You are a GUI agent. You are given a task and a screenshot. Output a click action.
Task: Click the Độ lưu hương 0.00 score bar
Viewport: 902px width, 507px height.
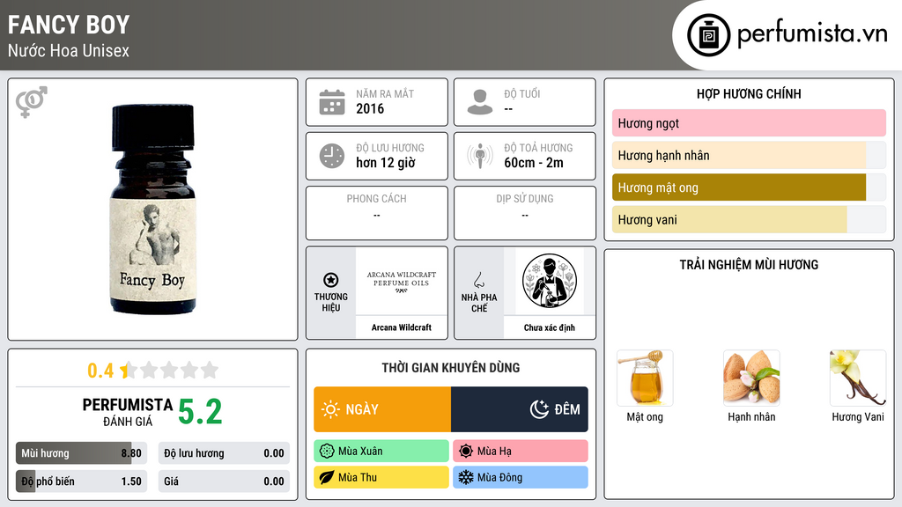224,453
